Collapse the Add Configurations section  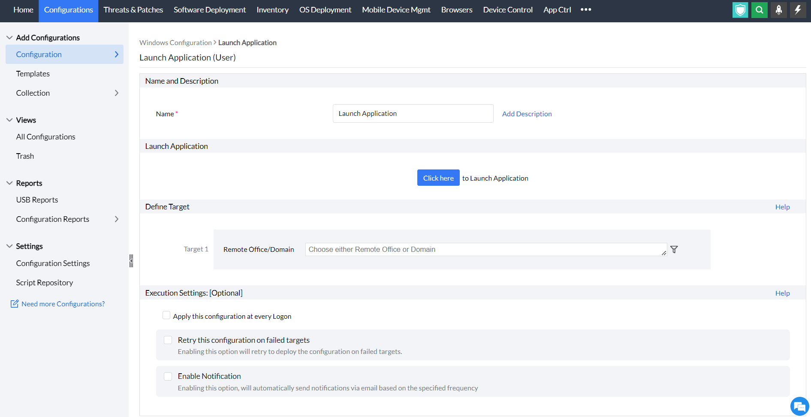pyautogui.click(x=9, y=38)
